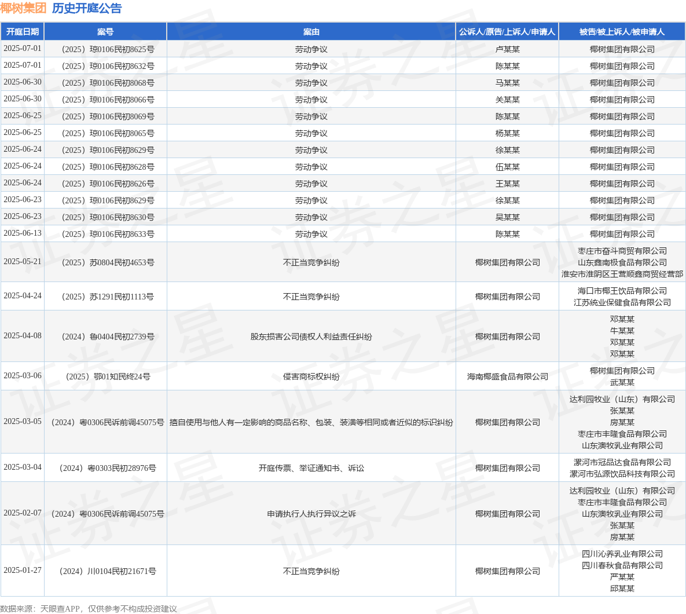Click the date 2025-02-07
The height and width of the screenshot is (614, 686).
23,513
